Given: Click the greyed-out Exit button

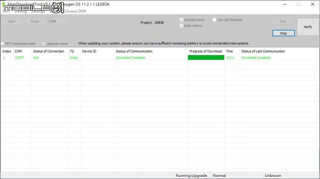Looking at the screenshot, I should (x=283, y=21).
